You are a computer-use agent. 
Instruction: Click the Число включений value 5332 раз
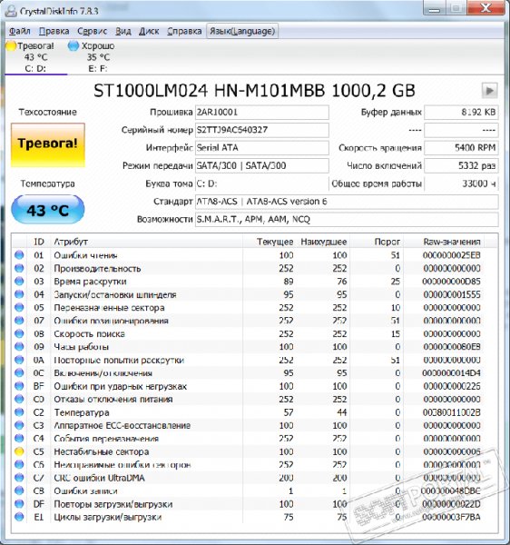point(461,165)
